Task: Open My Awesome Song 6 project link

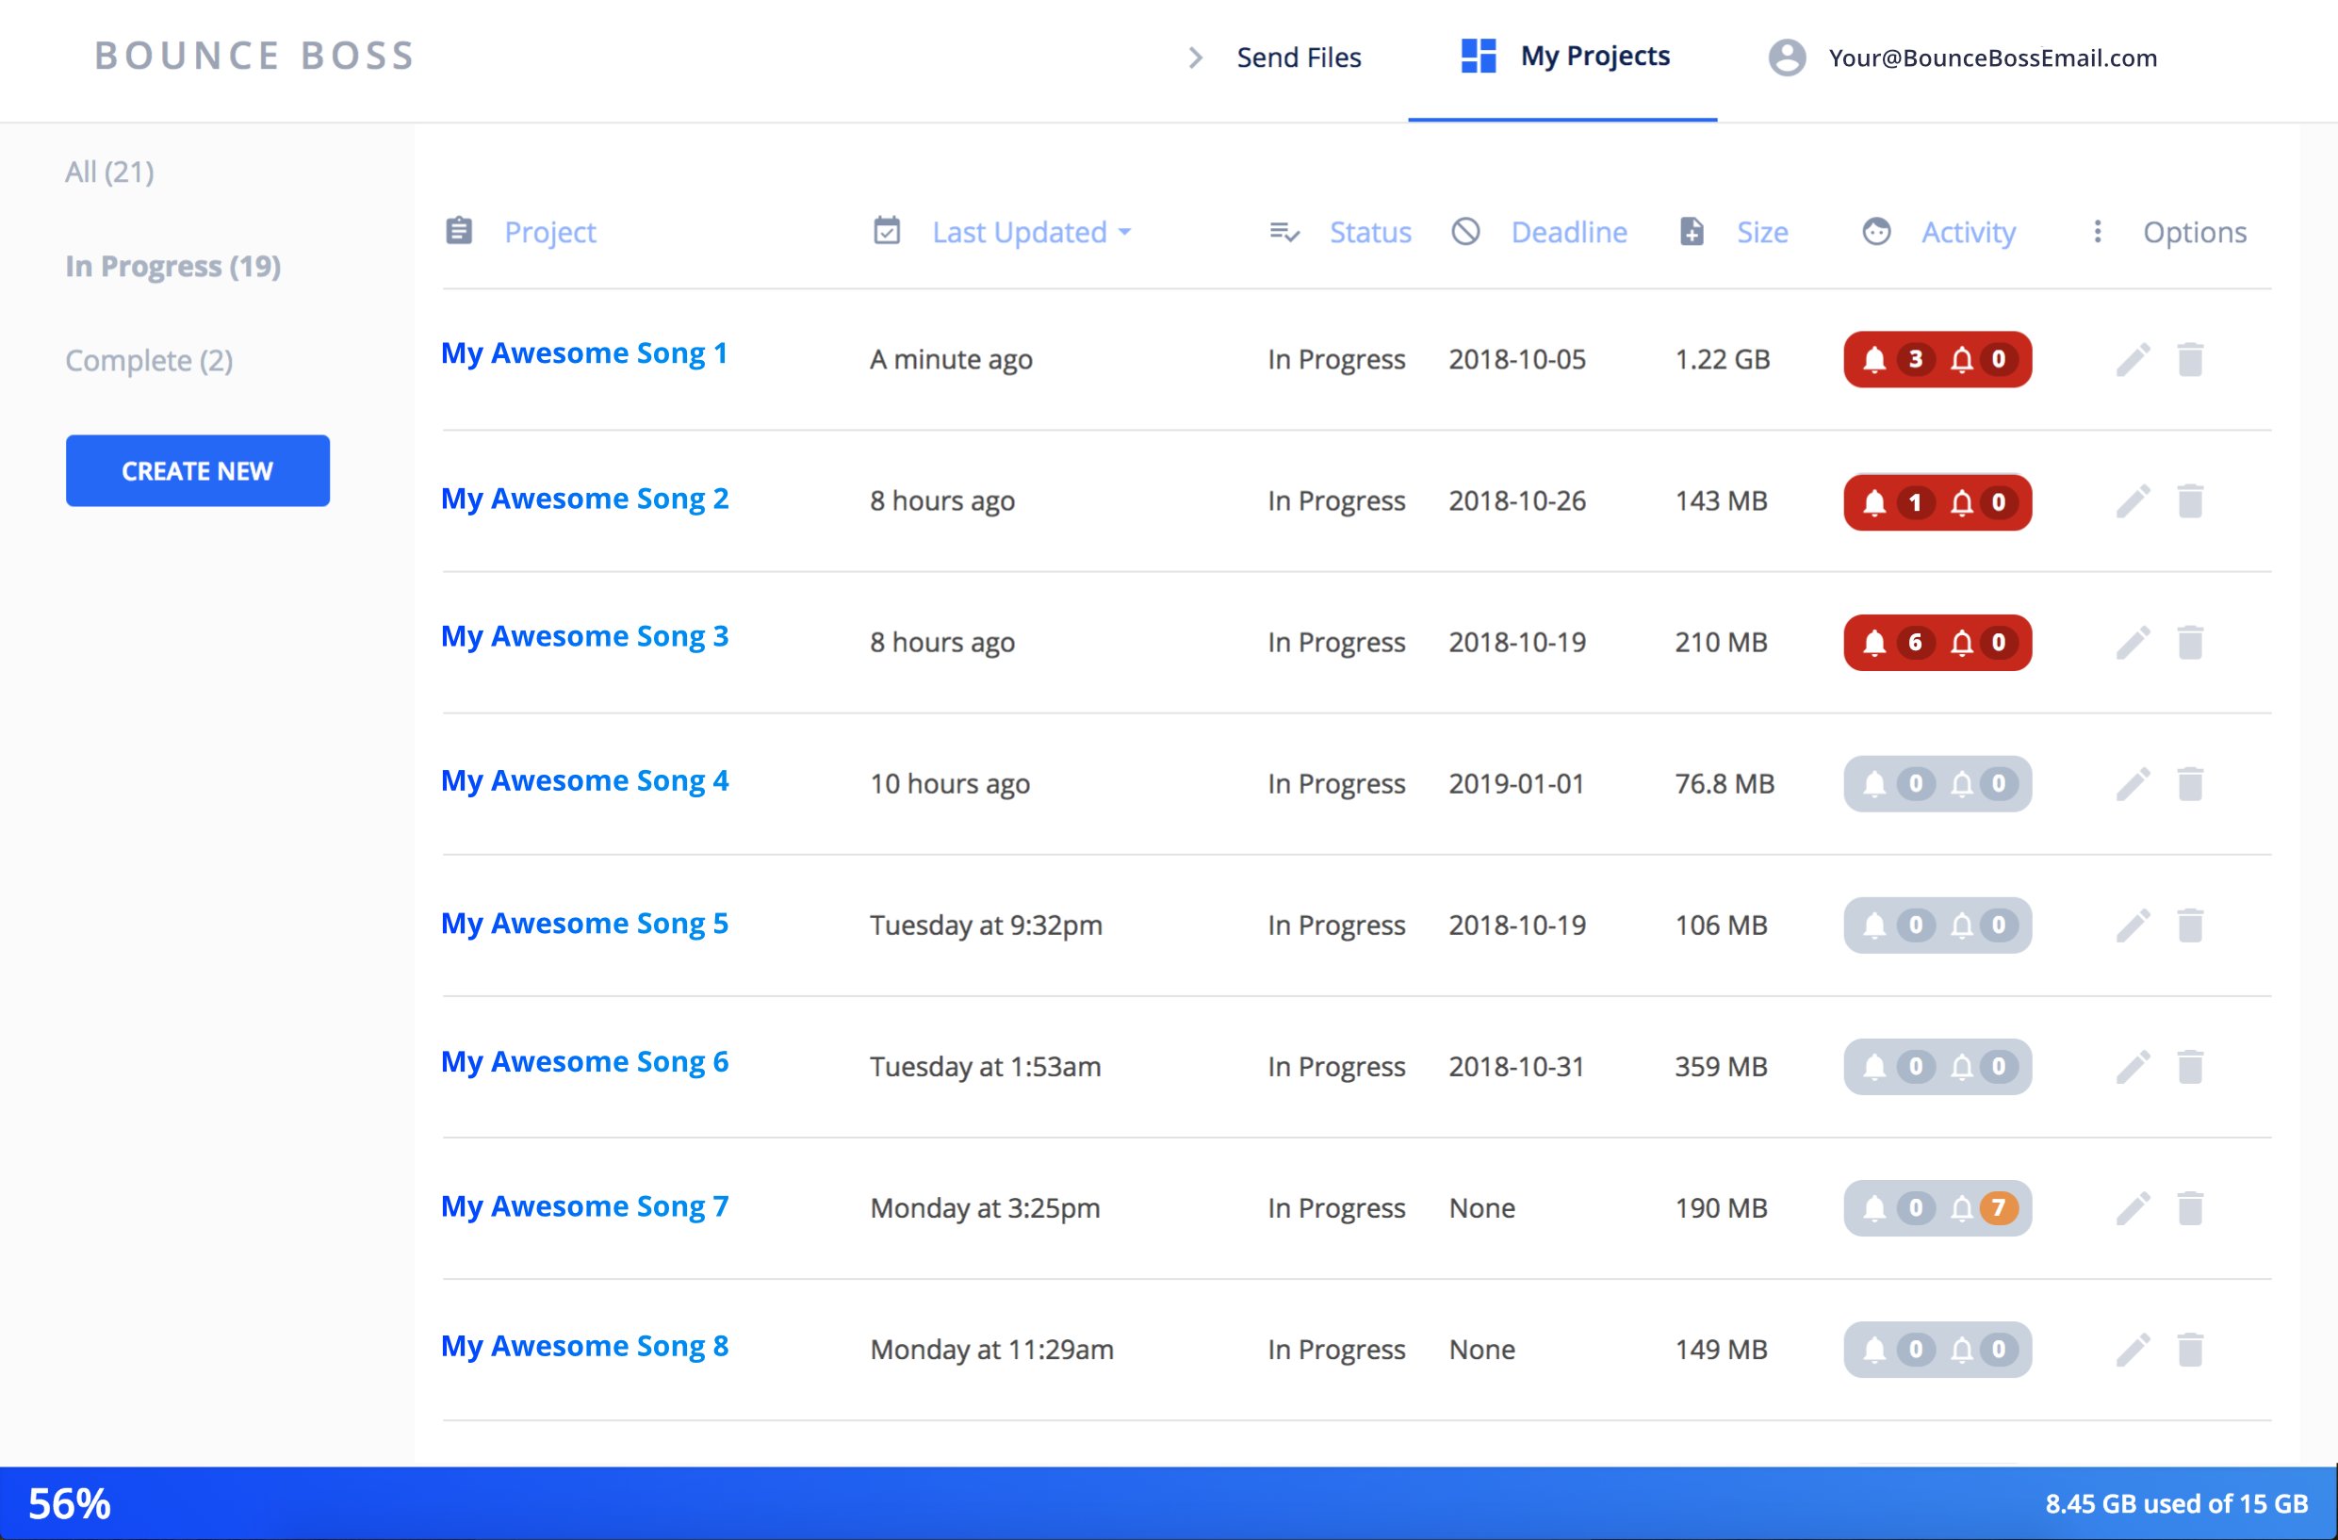Action: coord(584,1061)
